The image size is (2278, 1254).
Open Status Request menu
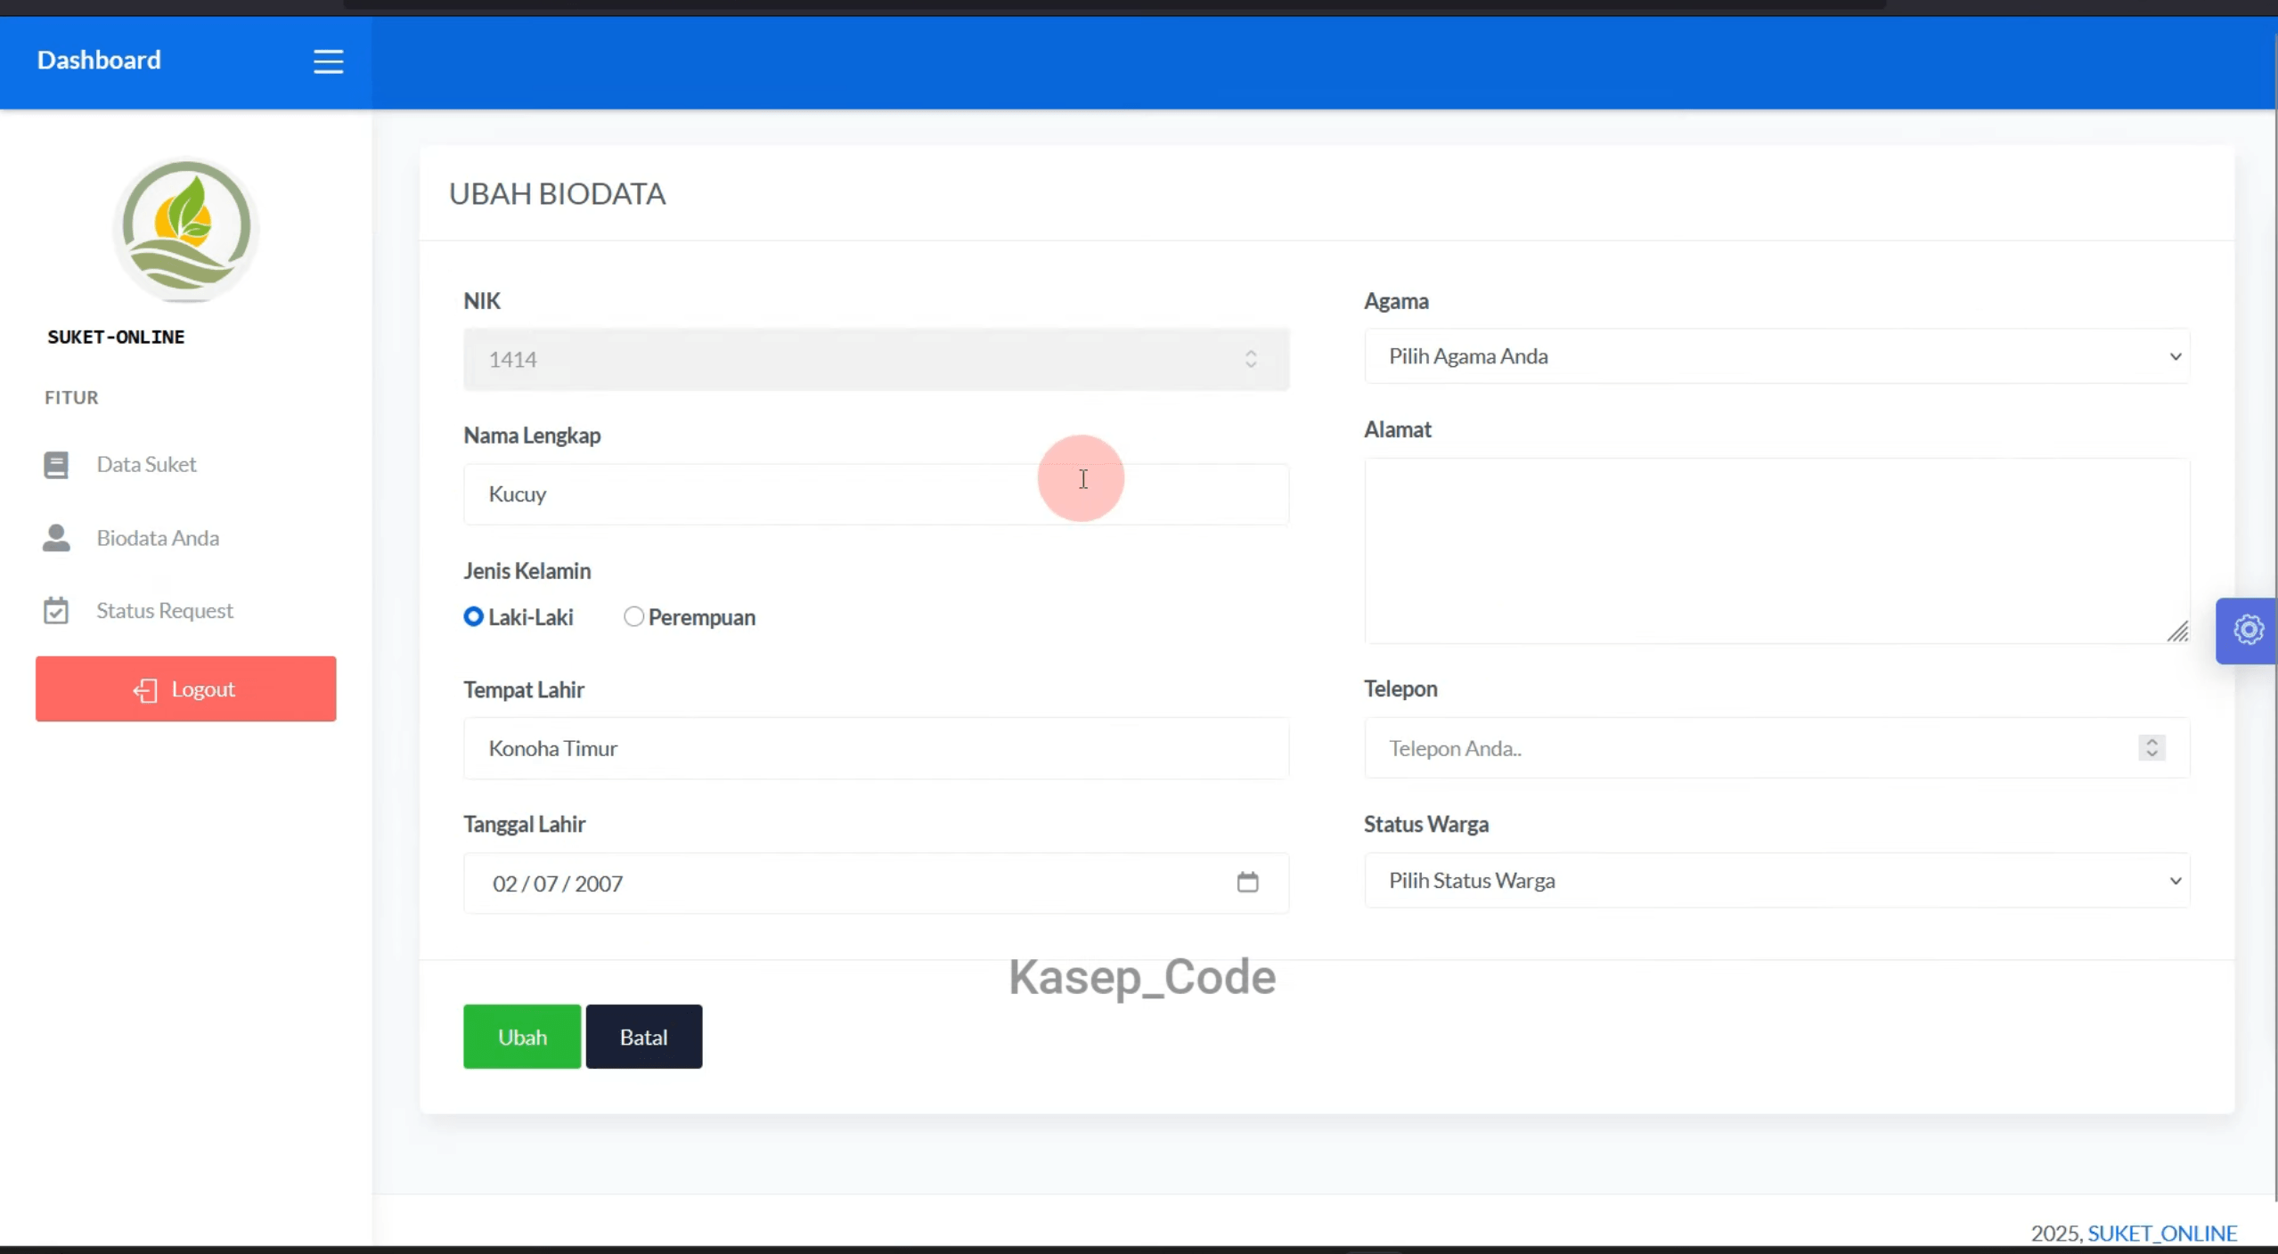pos(165,610)
